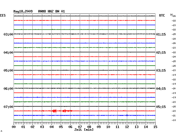177x134 pixels.
Task: Select the 04:15 UTC time label
Action: pyautogui.click(x=161, y=89)
